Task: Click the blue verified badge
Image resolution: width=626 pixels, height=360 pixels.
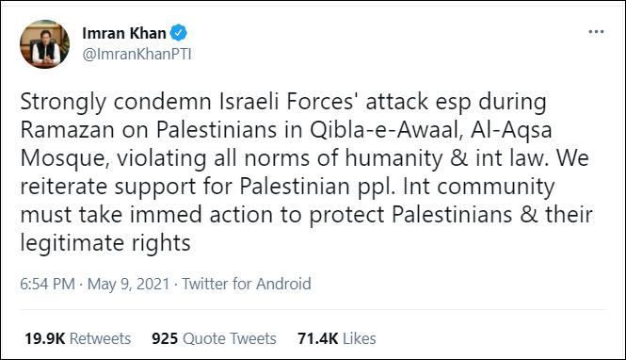Action: [x=179, y=33]
